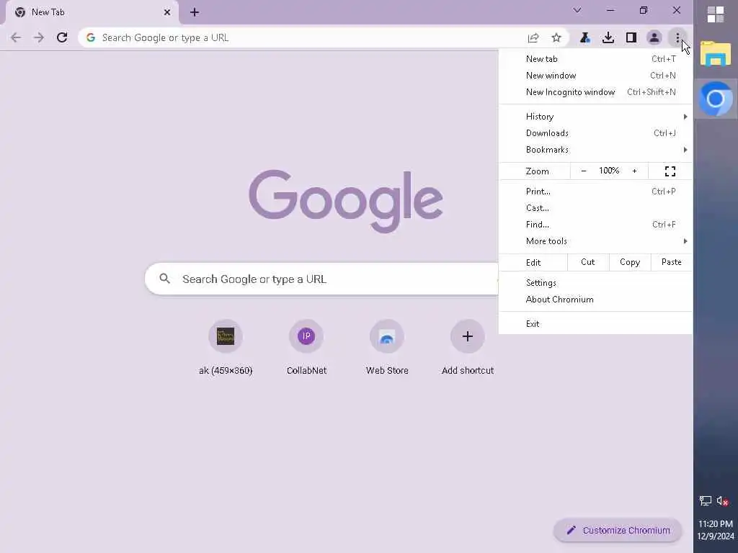Click the muted volume tray icon
Image resolution: width=738 pixels, height=553 pixels.
click(722, 501)
